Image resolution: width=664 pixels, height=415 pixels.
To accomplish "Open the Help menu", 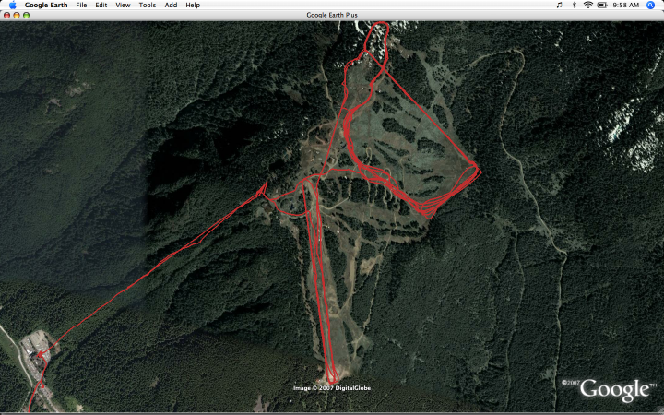I will coord(193,6).
